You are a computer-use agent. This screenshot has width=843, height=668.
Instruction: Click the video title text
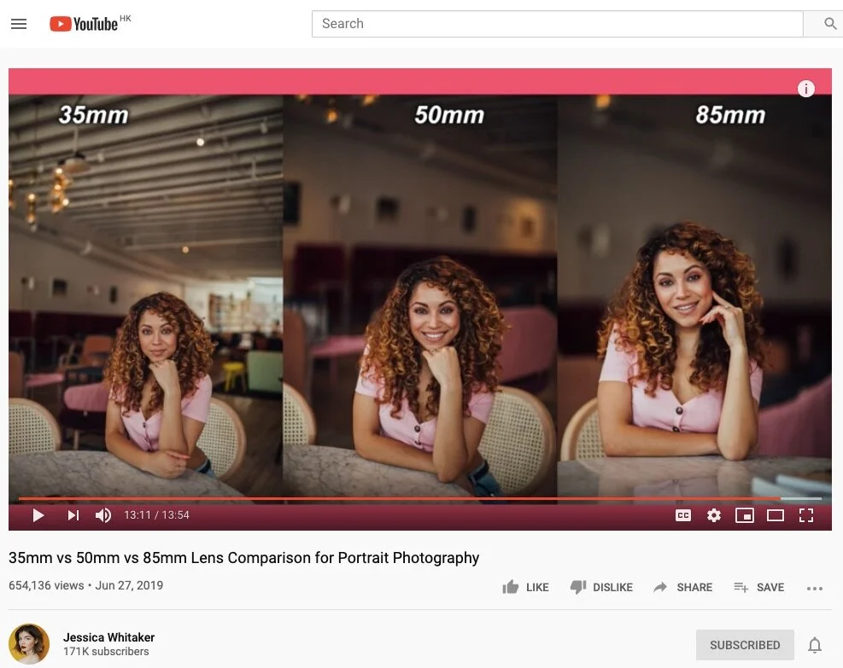click(243, 558)
